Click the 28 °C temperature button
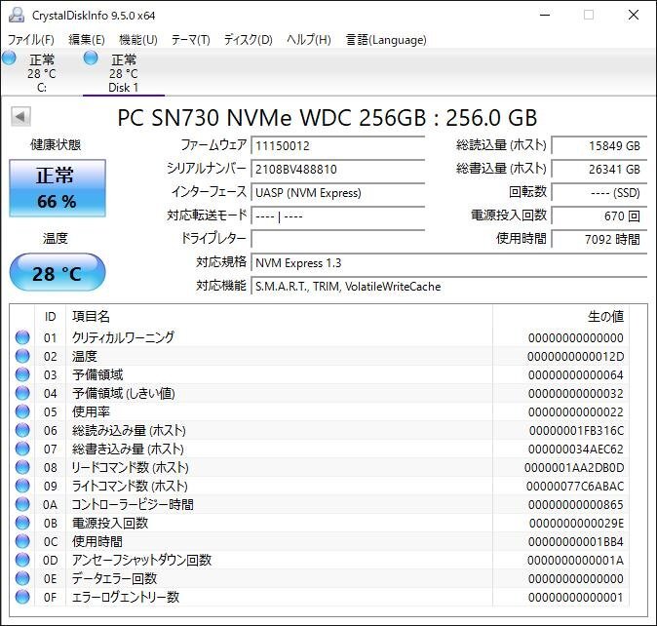 (57, 273)
